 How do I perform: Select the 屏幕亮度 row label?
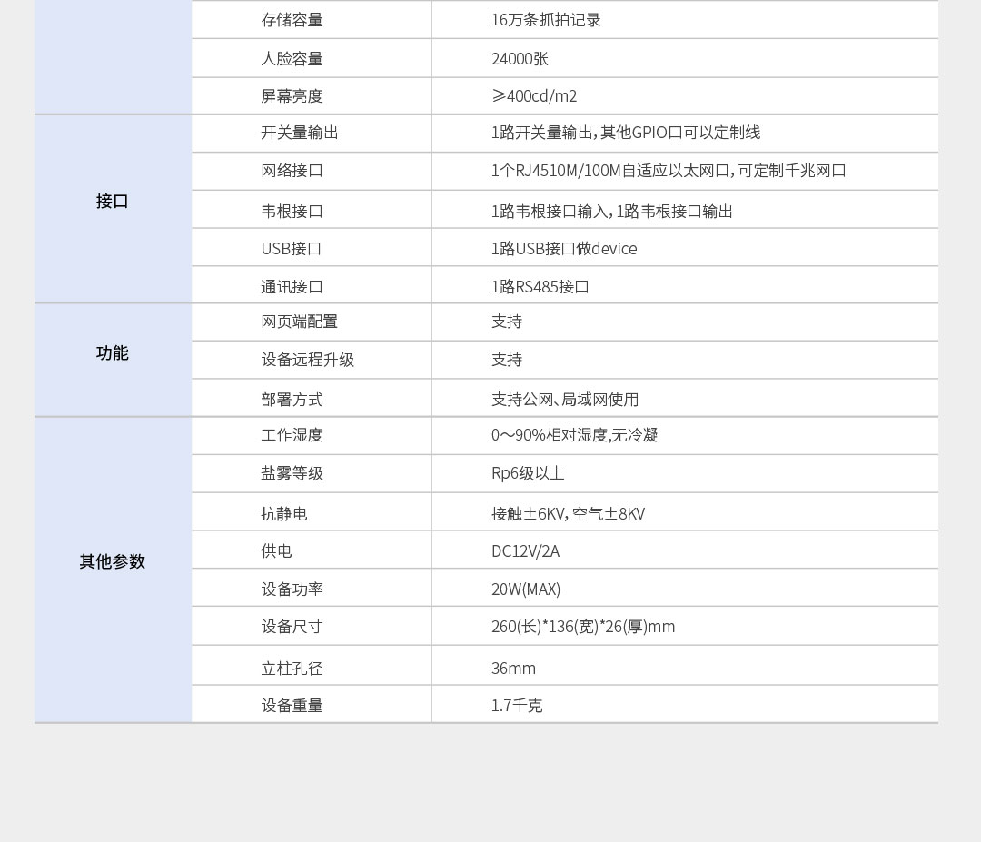(x=292, y=96)
